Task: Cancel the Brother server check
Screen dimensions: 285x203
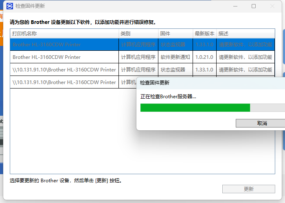Action: point(261,123)
